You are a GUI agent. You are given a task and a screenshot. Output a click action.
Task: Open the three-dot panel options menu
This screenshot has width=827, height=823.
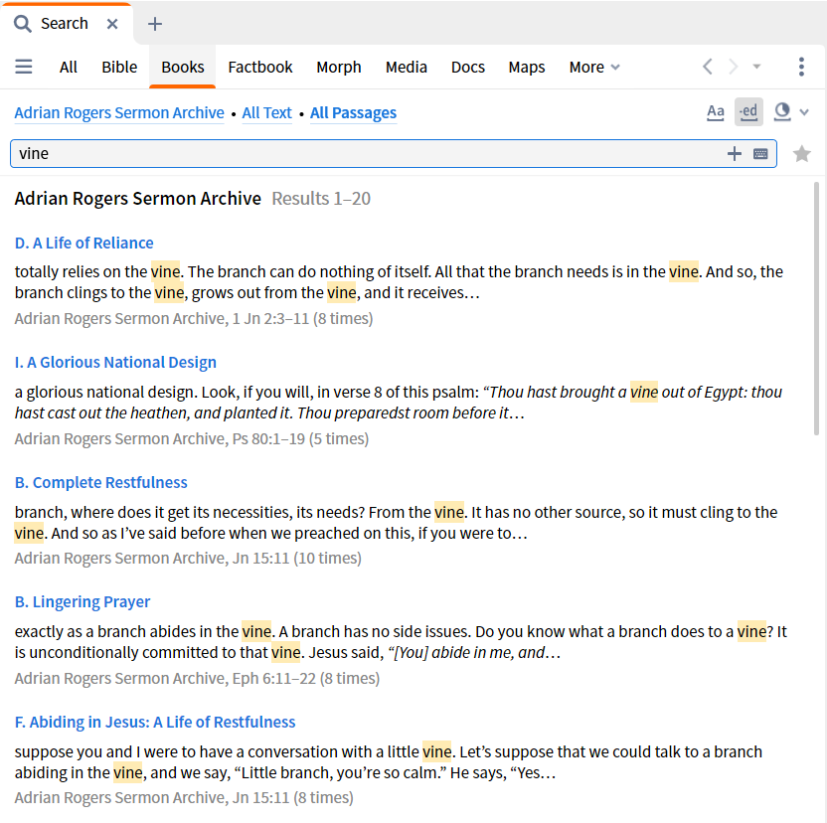801,67
